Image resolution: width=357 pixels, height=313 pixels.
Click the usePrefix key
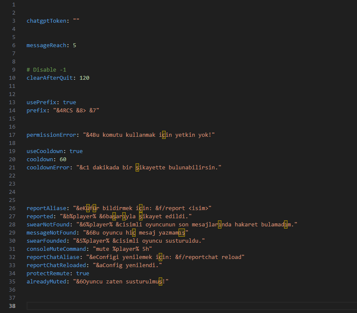click(42, 102)
